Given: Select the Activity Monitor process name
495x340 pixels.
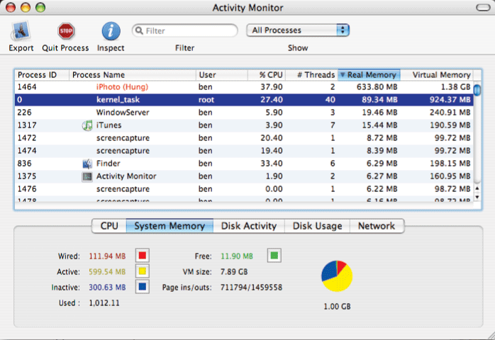Looking at the screenshot, I should 126,176.
